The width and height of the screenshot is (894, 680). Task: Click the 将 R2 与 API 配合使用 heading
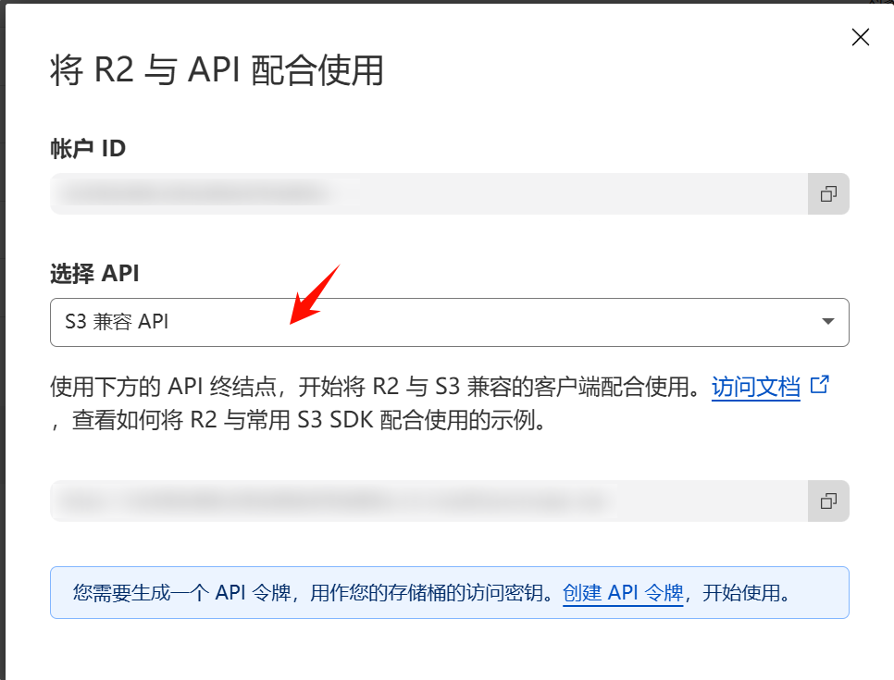tap(217, 70)
